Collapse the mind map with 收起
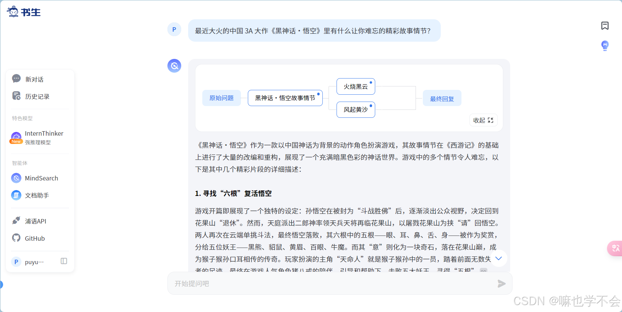This screenshot has height=312, width=622. [x=483, y=120]
